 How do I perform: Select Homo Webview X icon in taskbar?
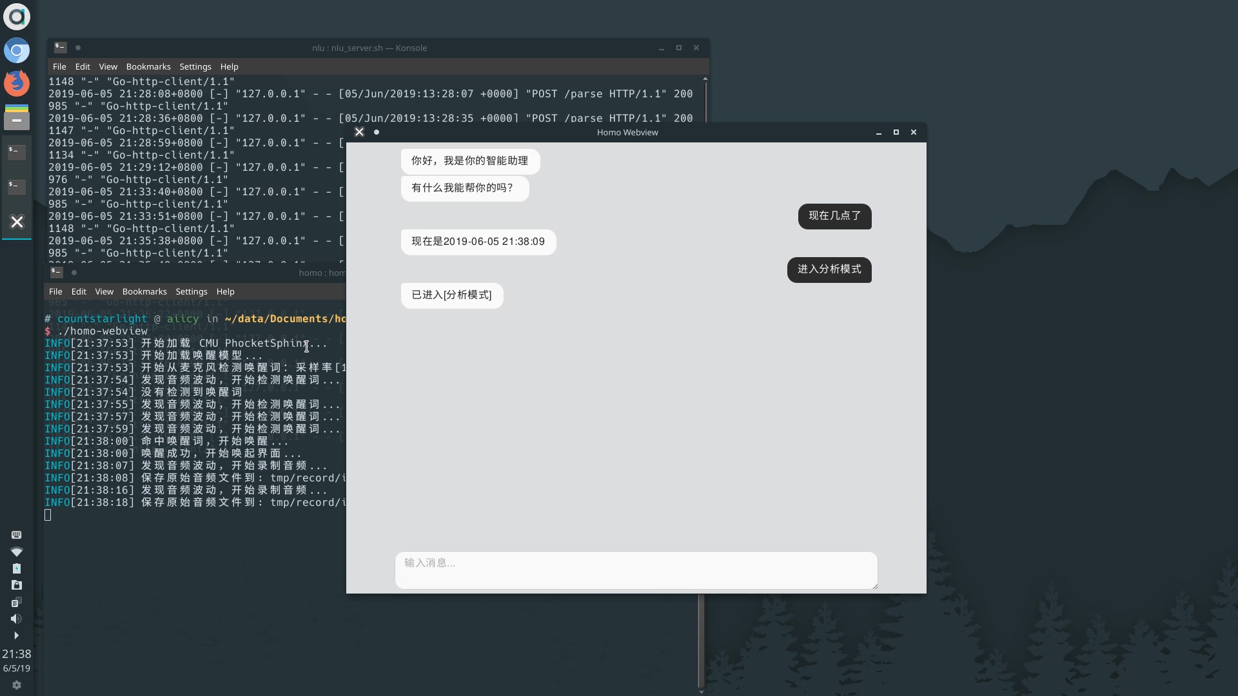tap(17, 222)
